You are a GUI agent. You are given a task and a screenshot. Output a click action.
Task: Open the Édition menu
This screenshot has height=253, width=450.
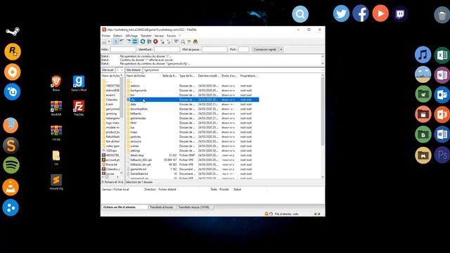tap(117, 36)
